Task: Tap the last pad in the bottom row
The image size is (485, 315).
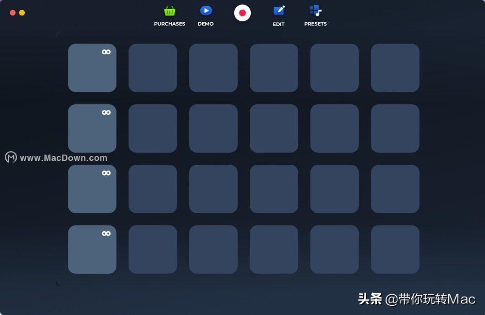Action: point(395,250)
